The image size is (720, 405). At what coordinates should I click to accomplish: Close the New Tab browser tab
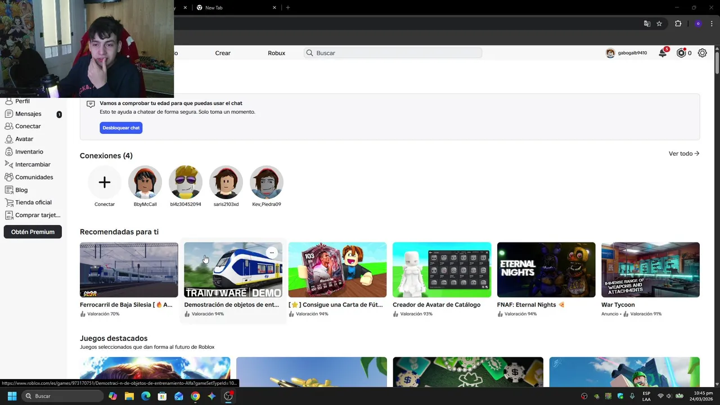[274, 8]
